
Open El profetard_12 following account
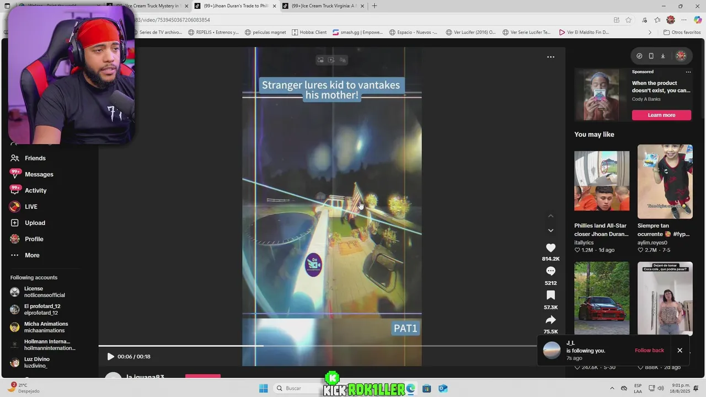(x=42, y=309)
